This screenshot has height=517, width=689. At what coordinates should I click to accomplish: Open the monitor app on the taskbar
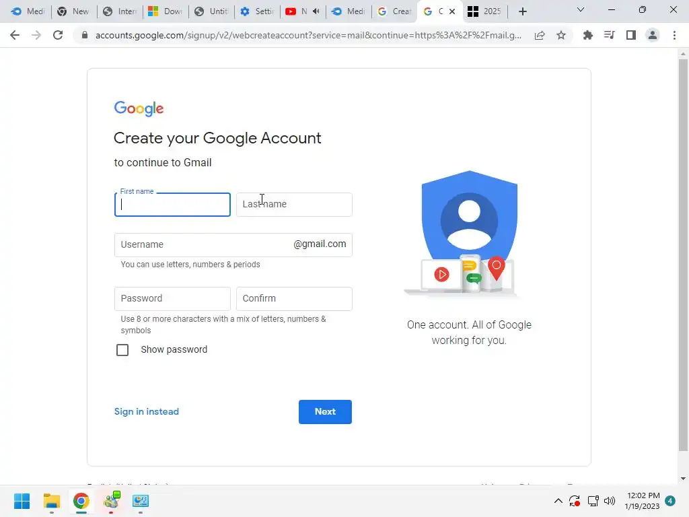[141, 501]
